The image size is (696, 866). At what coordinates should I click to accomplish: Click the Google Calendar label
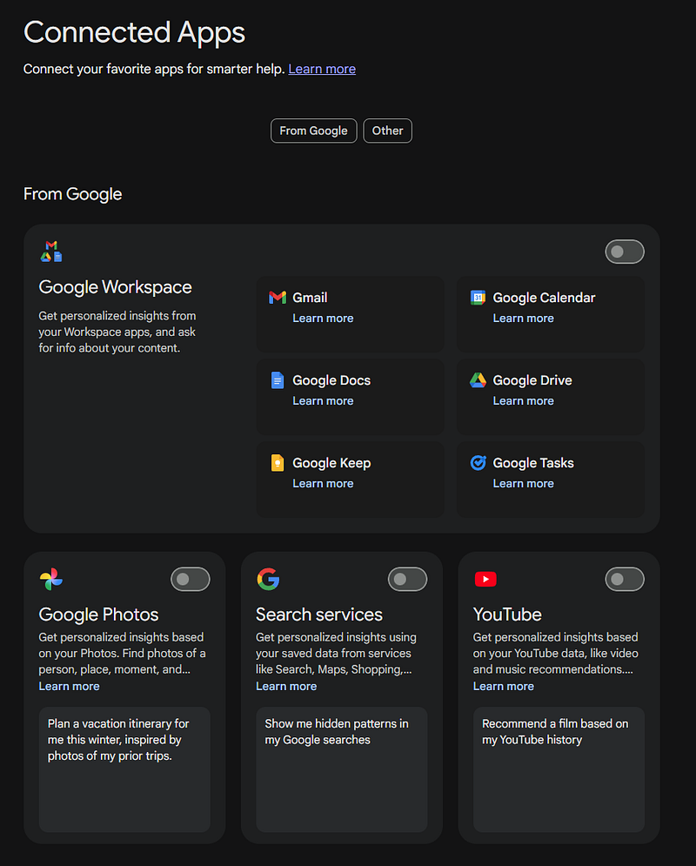tap(545, 298)
